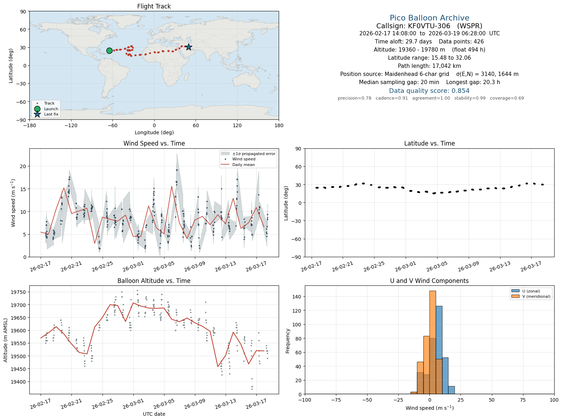Select the Last fix star in the map legend

click(x=37, y=114)
